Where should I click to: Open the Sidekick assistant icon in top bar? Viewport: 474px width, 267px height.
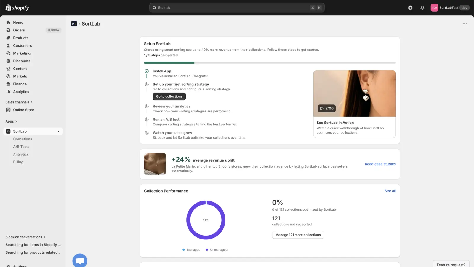click(410, 8)
